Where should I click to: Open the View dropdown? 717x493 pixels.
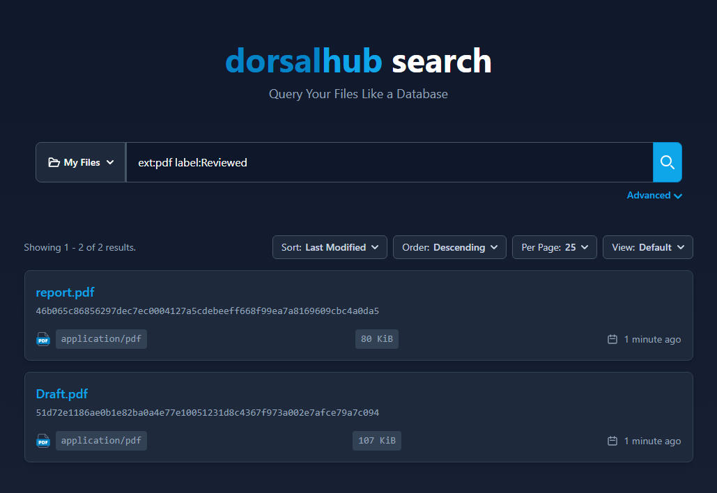(x=647, y=247)
